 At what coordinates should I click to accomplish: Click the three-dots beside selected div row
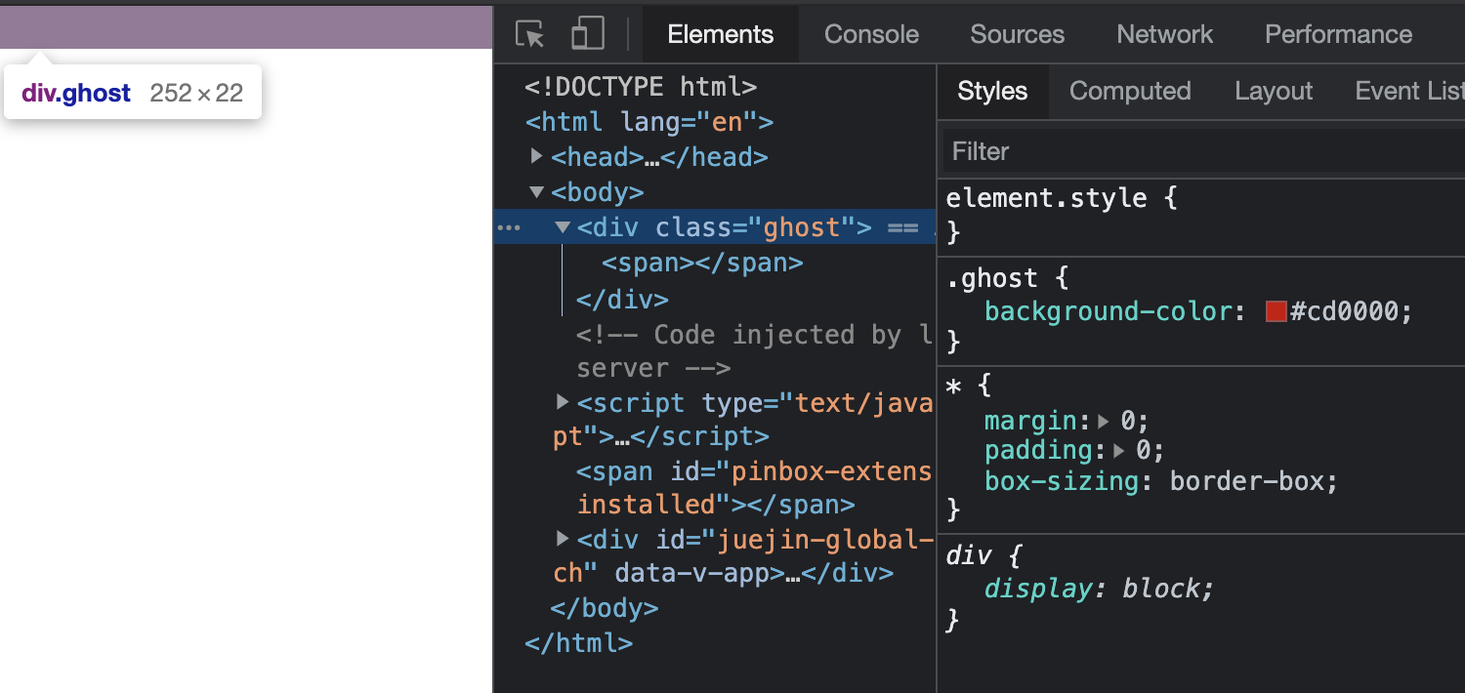509,227
